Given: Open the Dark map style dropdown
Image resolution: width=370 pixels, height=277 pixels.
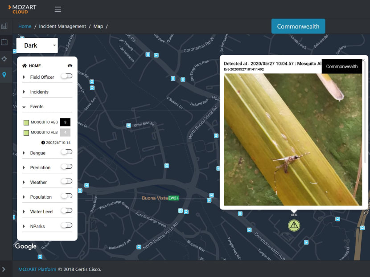Looking at the screenshot, I should click(37, 45).
